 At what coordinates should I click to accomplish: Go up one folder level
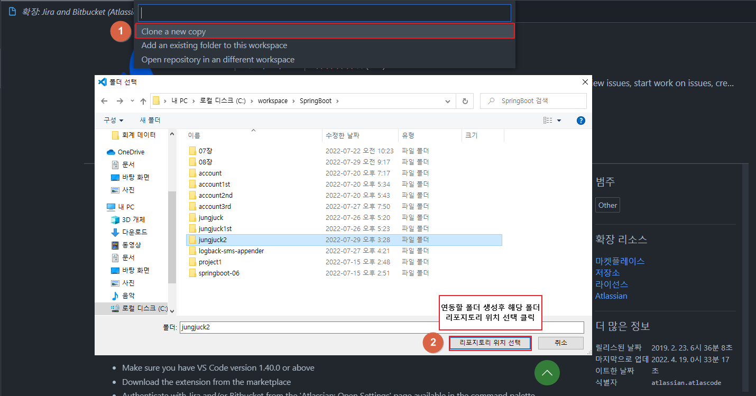tap(143, 101)
